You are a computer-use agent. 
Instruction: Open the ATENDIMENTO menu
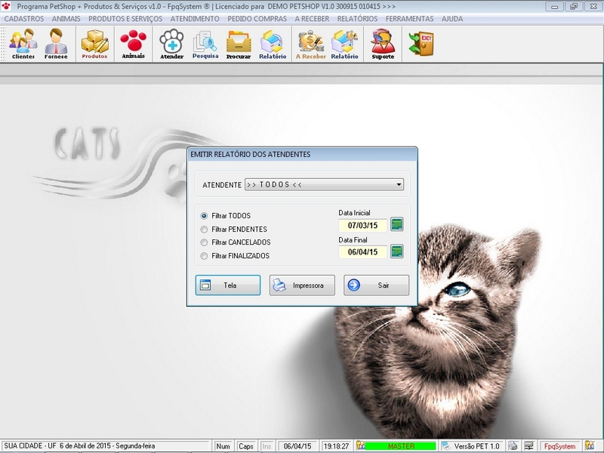click(195, 19)
